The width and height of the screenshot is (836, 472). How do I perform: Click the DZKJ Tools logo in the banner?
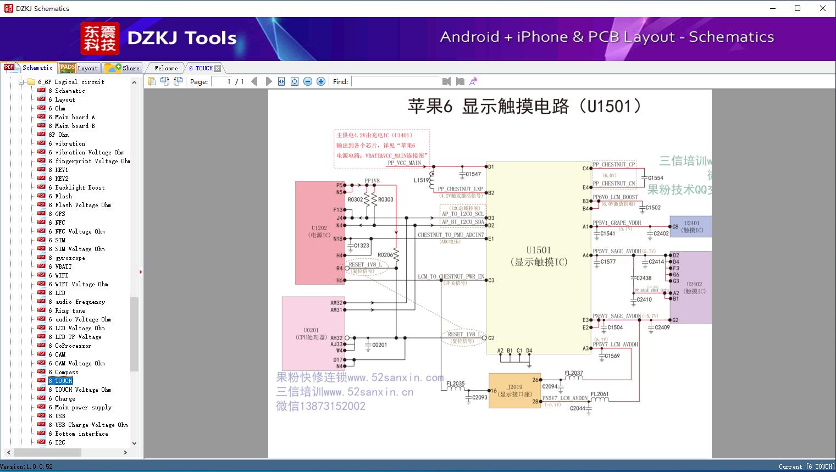tap(159, 38)
